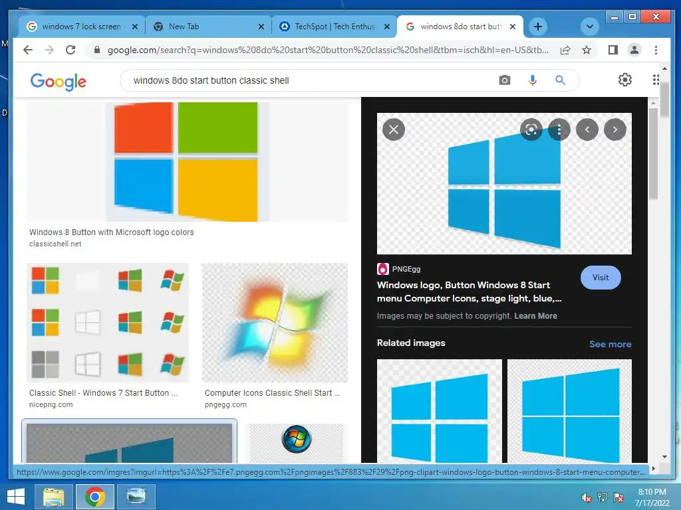Open the Windows Start button
The image size is (681, 510).
pos(16,497)
